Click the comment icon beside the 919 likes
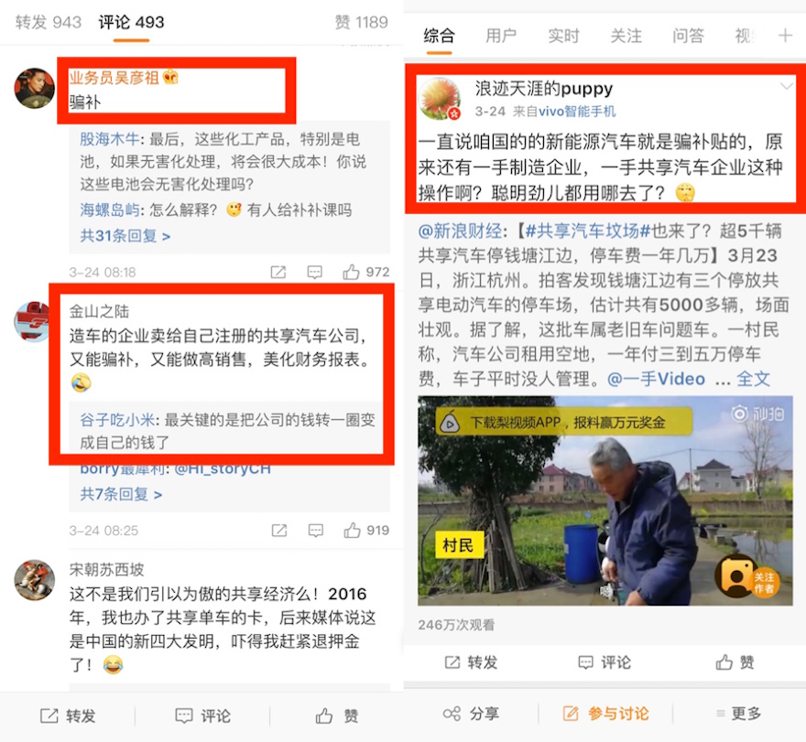806x742 pixels. tap(316, 531)
